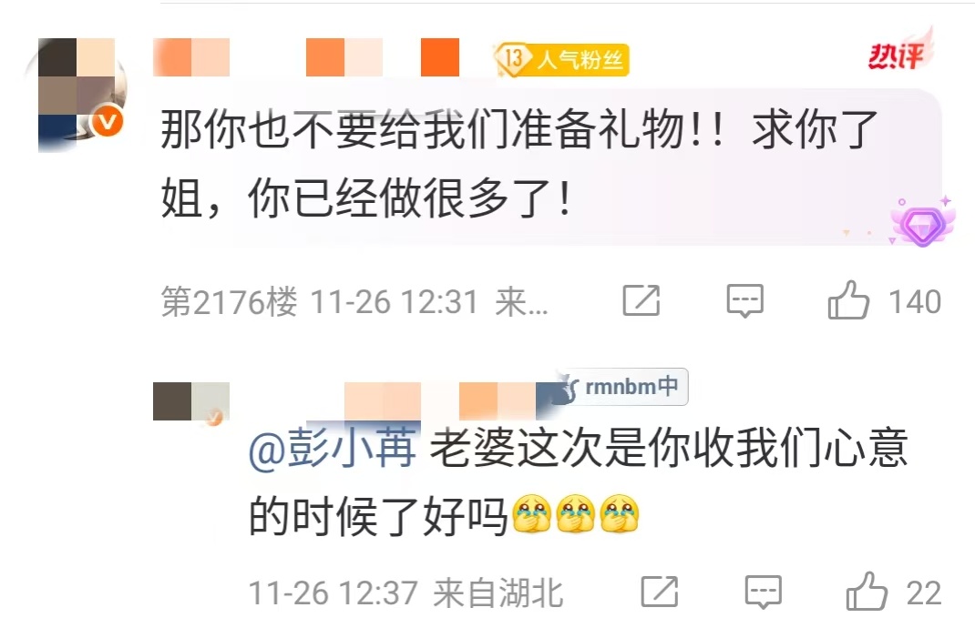The image size is (975, 628).
Task: Expand truncated source text '来...'
Action: [521, 302]
